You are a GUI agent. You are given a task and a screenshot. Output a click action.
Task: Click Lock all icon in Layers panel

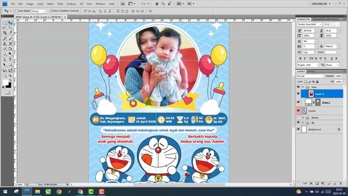tap(318, 82)
